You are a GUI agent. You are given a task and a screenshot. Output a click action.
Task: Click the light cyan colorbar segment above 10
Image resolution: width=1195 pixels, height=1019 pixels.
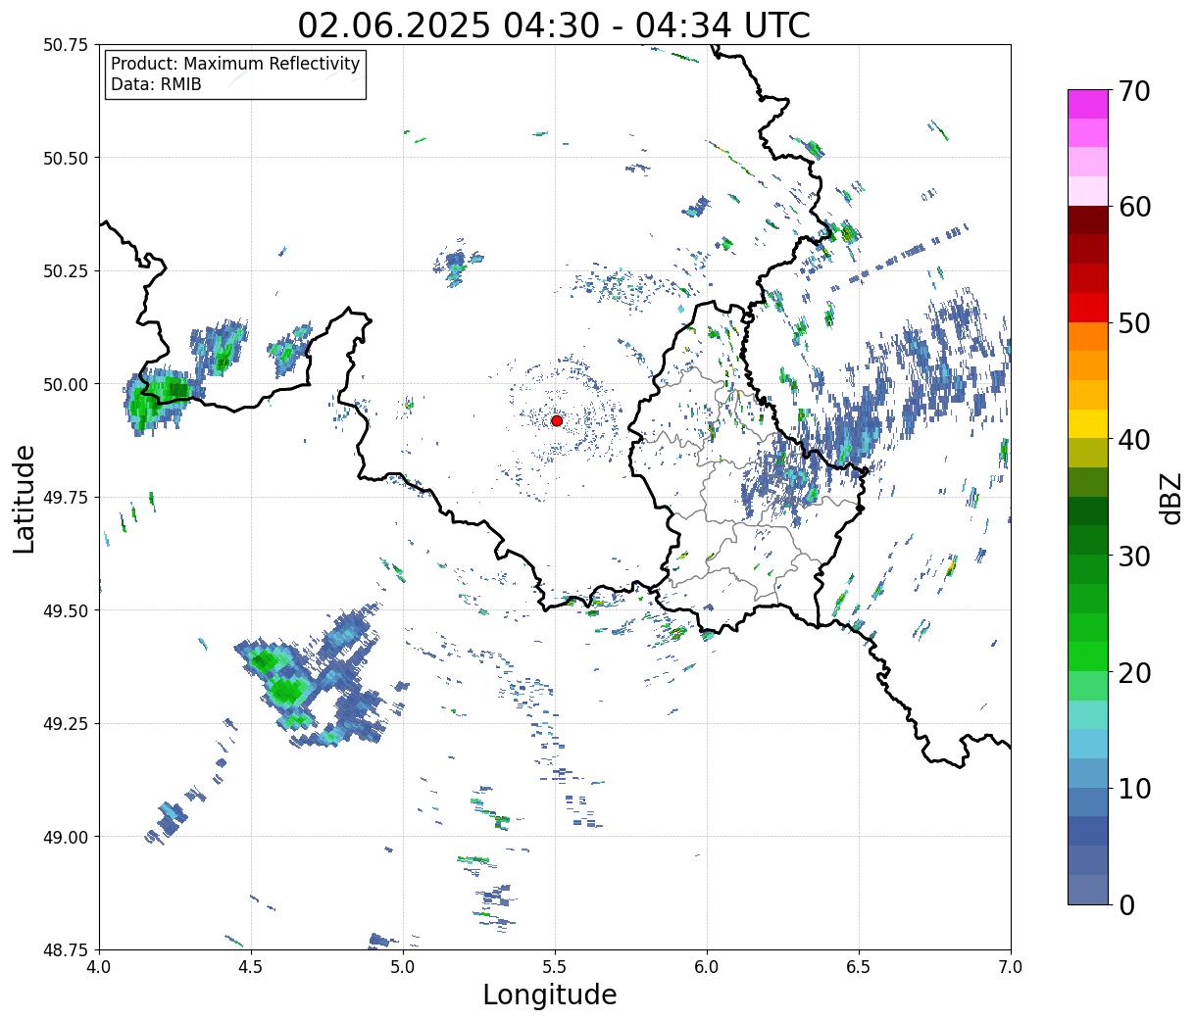(x=1088, y=744)
